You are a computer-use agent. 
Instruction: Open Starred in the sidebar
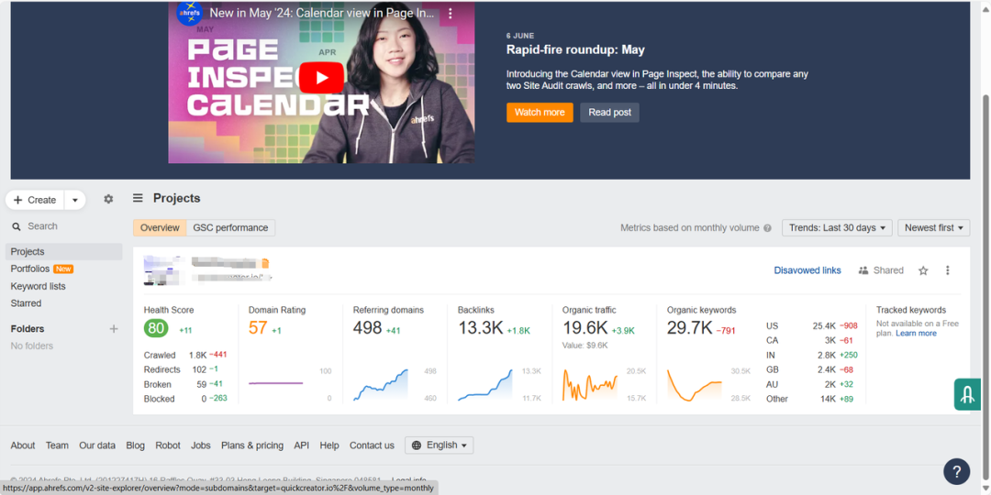tap(26, 303)
